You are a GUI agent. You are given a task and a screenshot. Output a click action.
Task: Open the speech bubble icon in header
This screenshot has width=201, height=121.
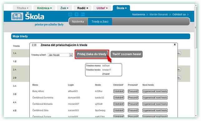click(76, 14)
